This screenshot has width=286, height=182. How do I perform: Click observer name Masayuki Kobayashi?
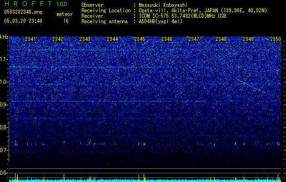(163, 5)
